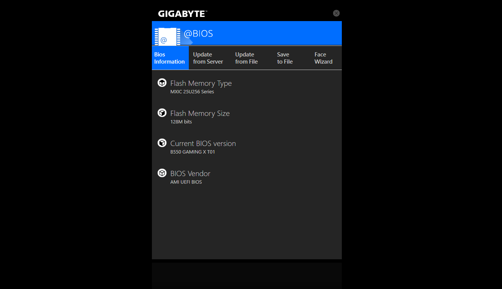Click the cube icon beside Current BIOS version
Viewport: 502px width, 289px height.
coord(162,143)
